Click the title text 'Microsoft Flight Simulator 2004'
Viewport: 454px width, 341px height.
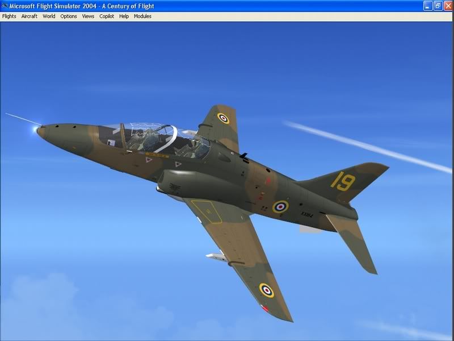[x=53, y=6]
